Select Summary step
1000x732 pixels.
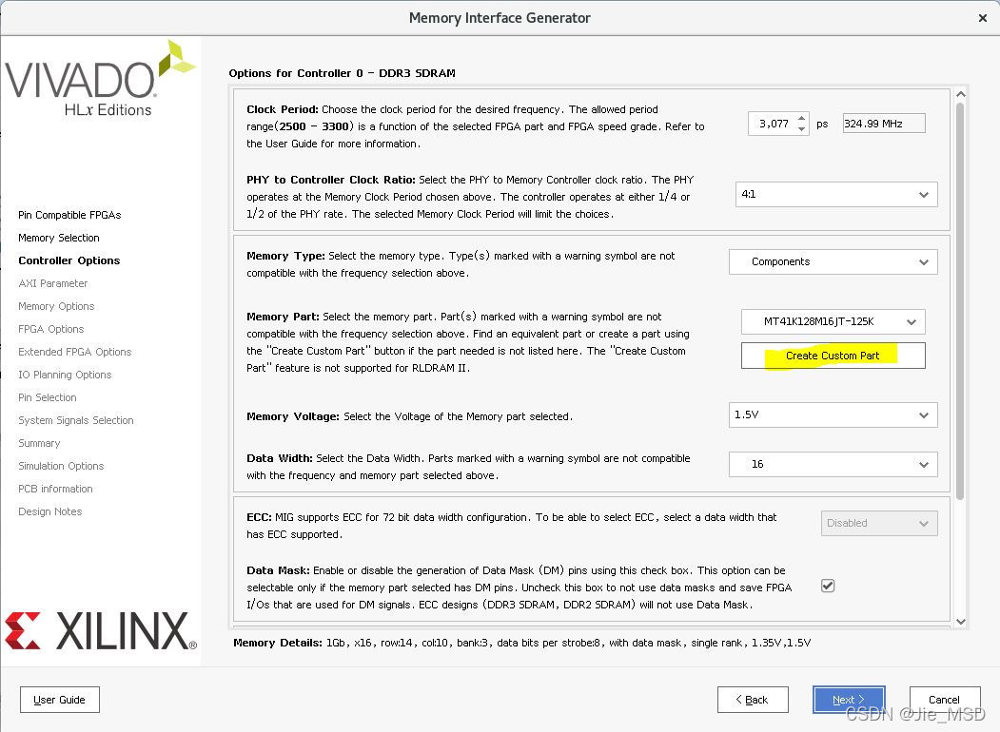tap(39, 443)
